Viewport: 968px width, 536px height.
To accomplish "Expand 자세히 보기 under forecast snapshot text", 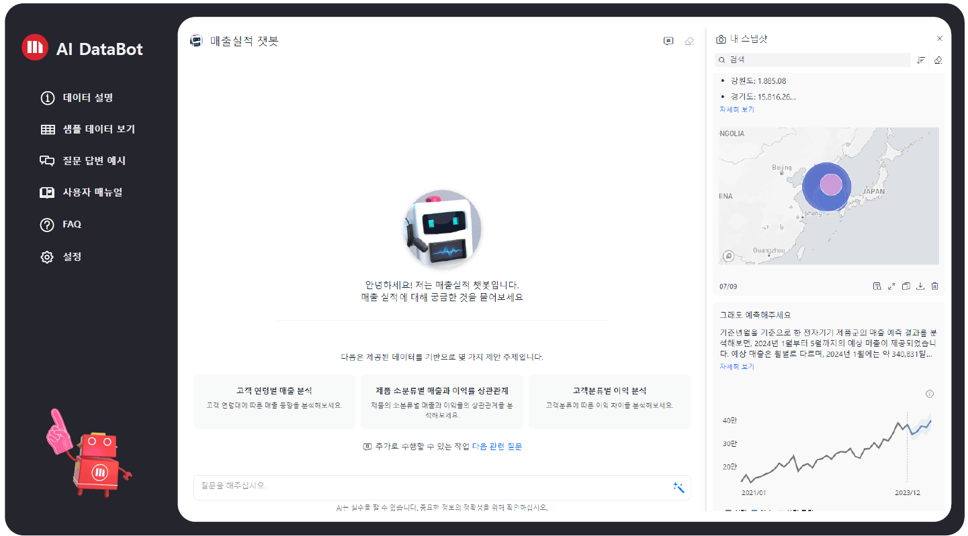I will point(737,367).
